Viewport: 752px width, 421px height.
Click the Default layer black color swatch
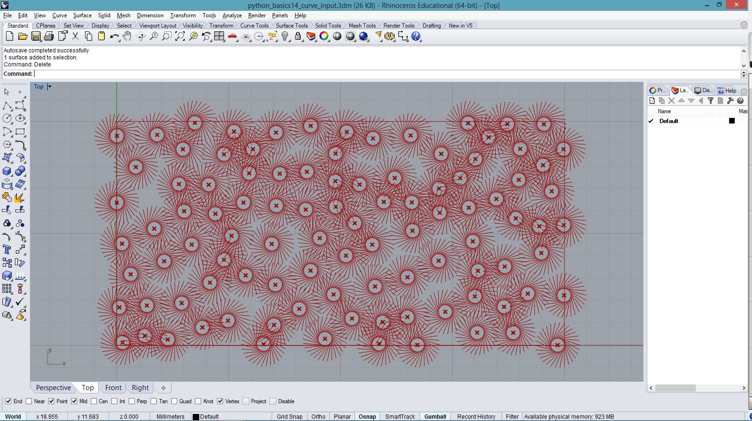point(732,121)
